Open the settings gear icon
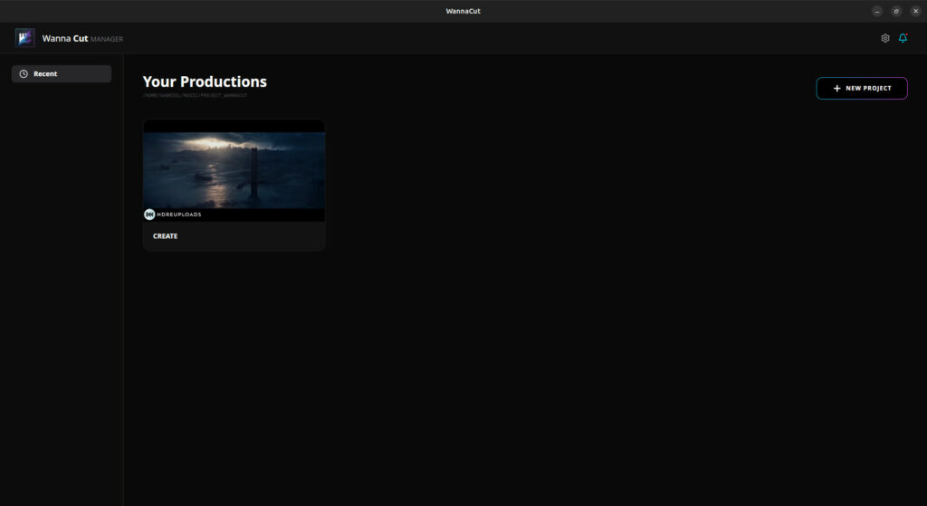Viewport: 927px width, 506px height. pyautogui.click(x=885, y=38)
